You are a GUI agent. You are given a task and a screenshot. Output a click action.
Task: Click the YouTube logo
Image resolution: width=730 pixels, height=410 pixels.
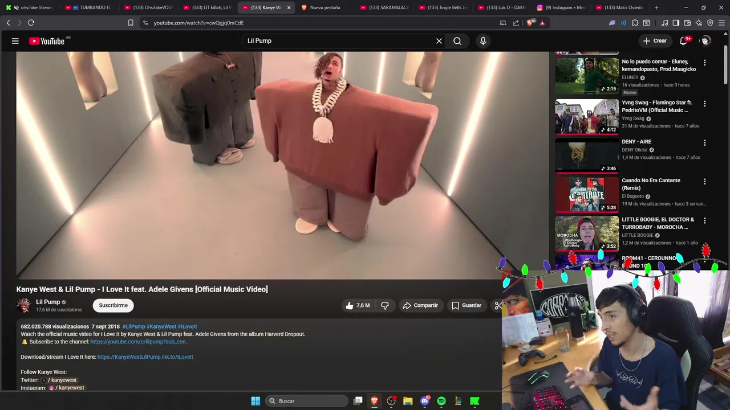click(x=47, y=41)
